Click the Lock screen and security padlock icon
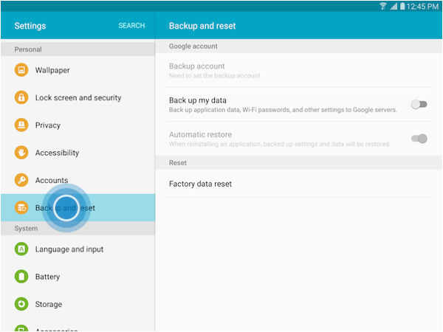The width and height of the screenshot is (443, 332). pyautogui.click(x=21, y=97)
